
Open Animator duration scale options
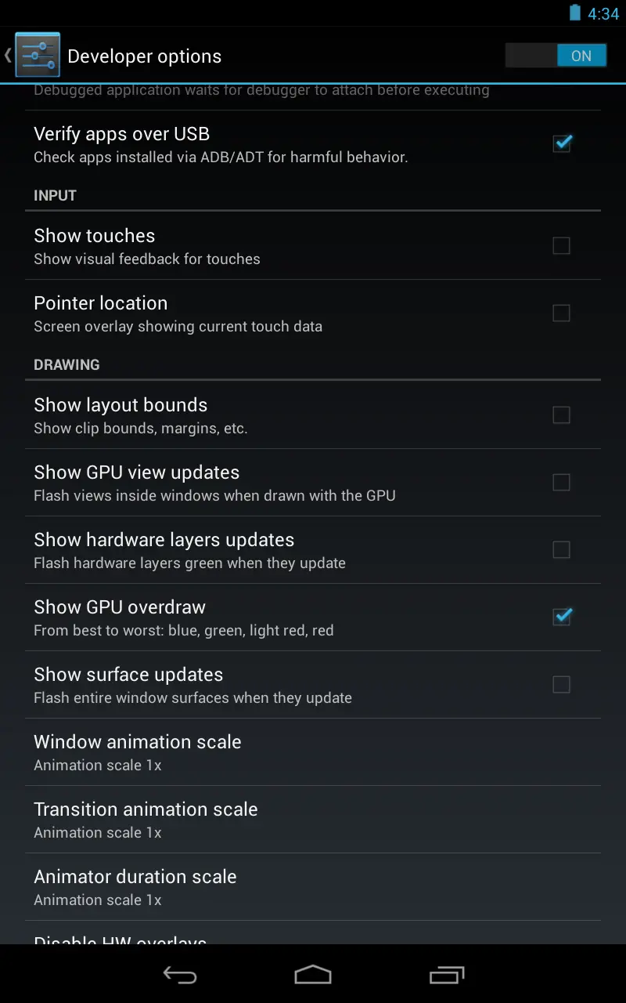click(x=313, y=887)
